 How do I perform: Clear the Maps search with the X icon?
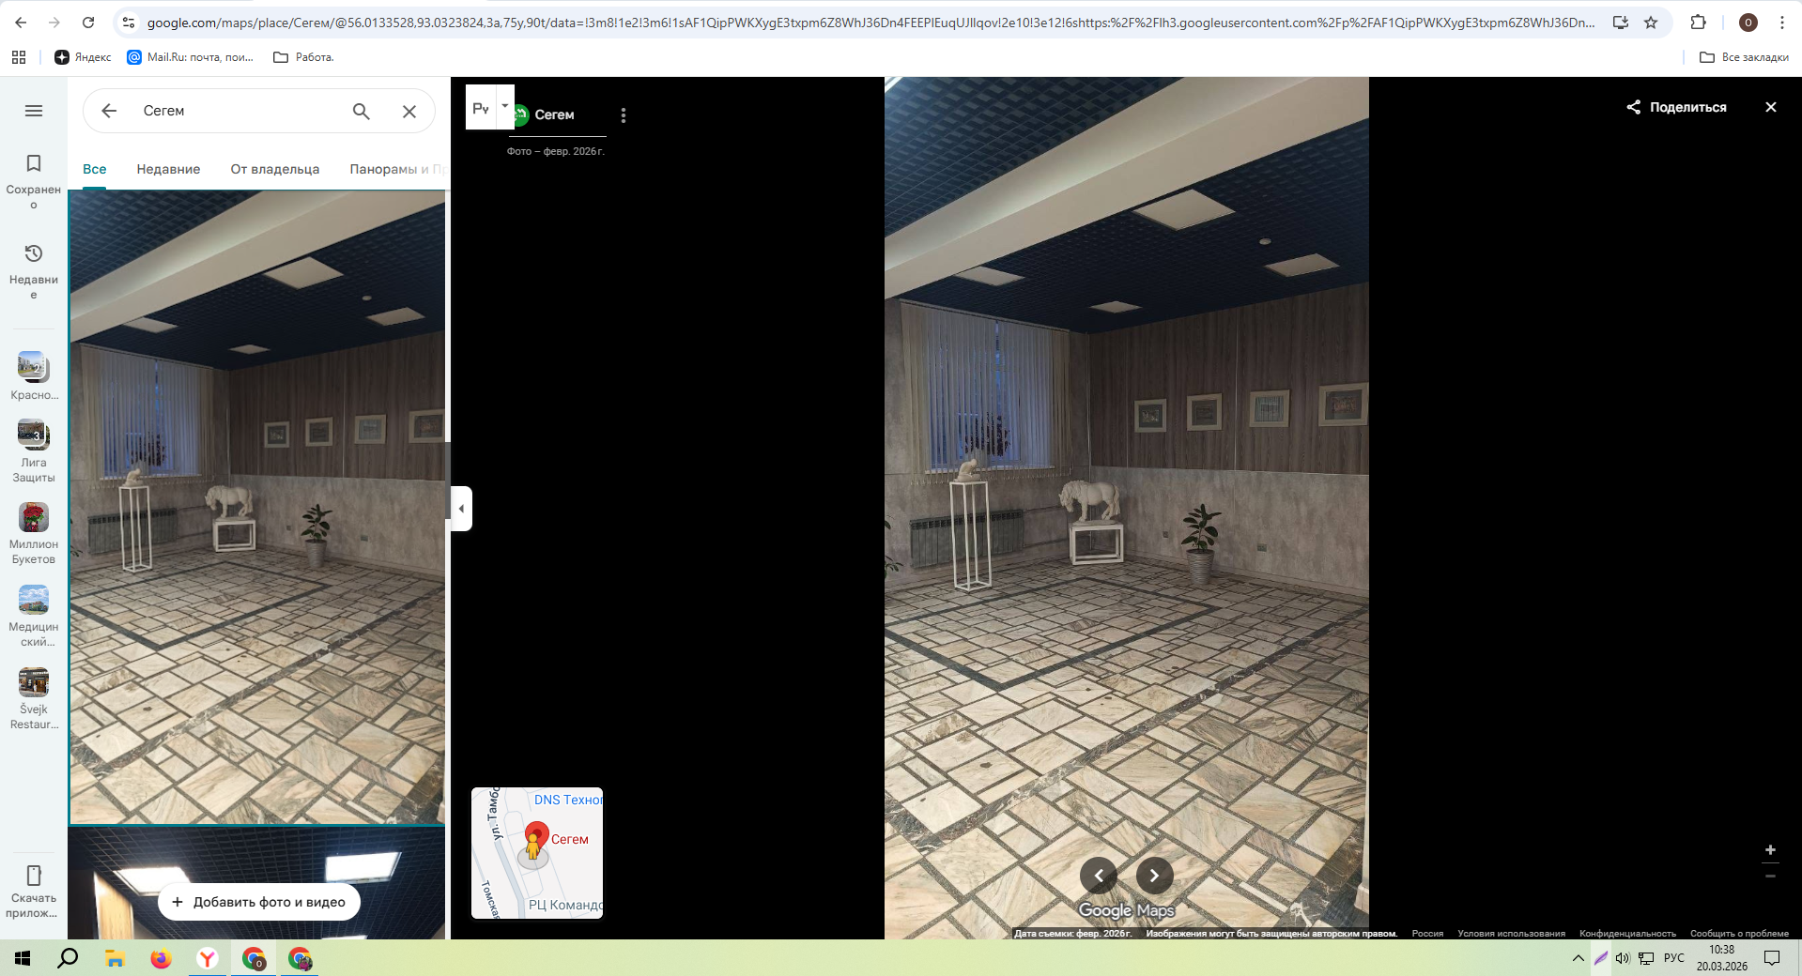click(x=409, y=111)
